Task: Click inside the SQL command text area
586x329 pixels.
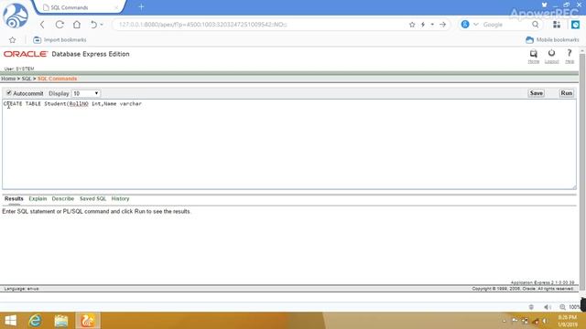Action: [289, 144]
